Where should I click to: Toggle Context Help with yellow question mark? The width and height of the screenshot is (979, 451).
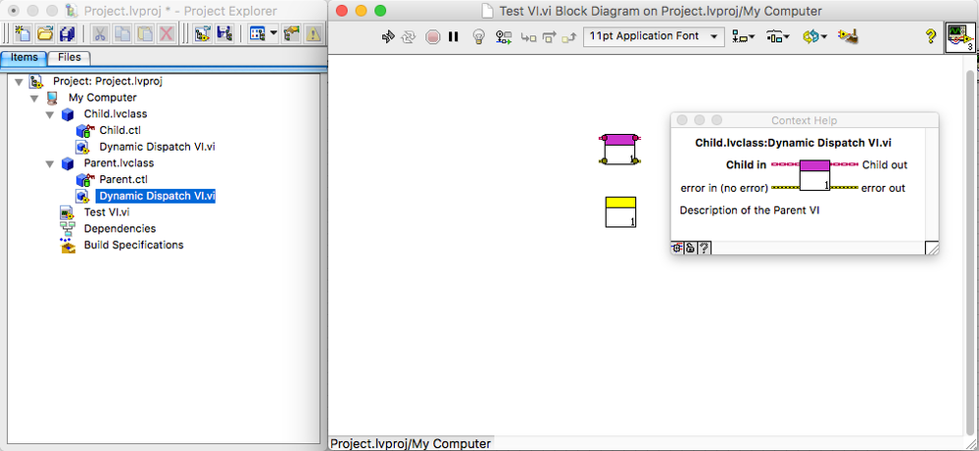click(x=930, y=36)
